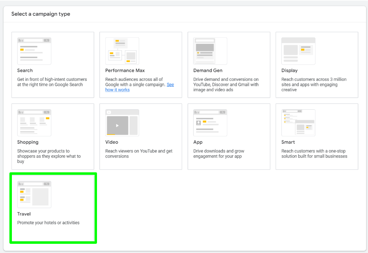
Task: Click the Smart campaign illustration icon
Action: [x=298, y=123]
